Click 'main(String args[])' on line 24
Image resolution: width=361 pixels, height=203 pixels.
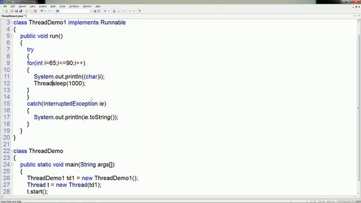click(90, 165)
